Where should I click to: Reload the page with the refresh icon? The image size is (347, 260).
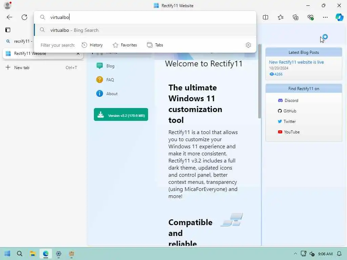pos(24,17)
